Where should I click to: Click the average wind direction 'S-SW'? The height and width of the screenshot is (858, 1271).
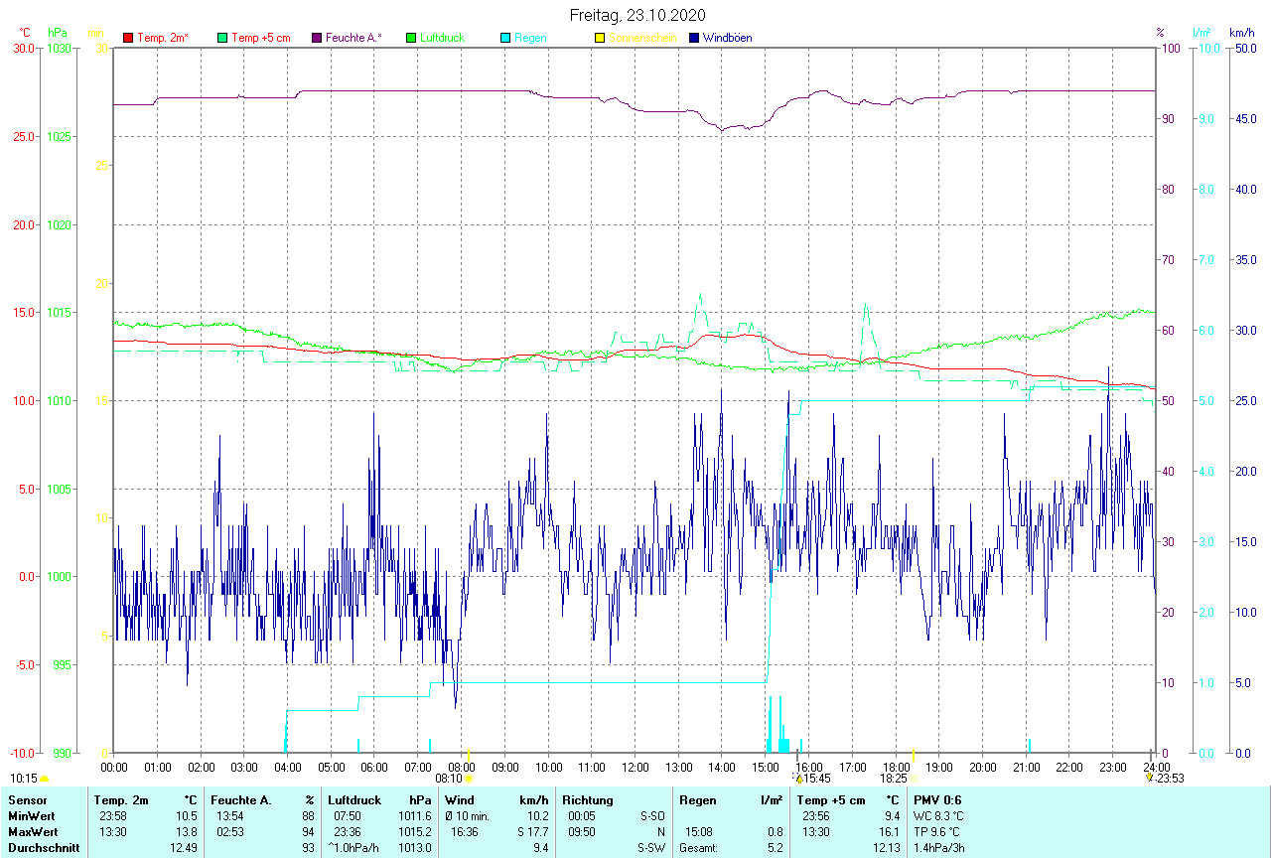pyautogui.click(x=650, y=847)
